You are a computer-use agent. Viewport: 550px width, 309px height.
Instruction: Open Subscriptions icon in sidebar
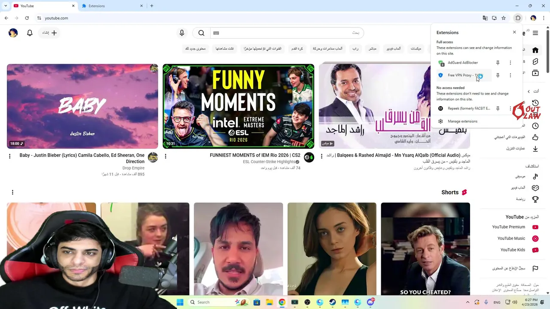click(x=535, y=73)
